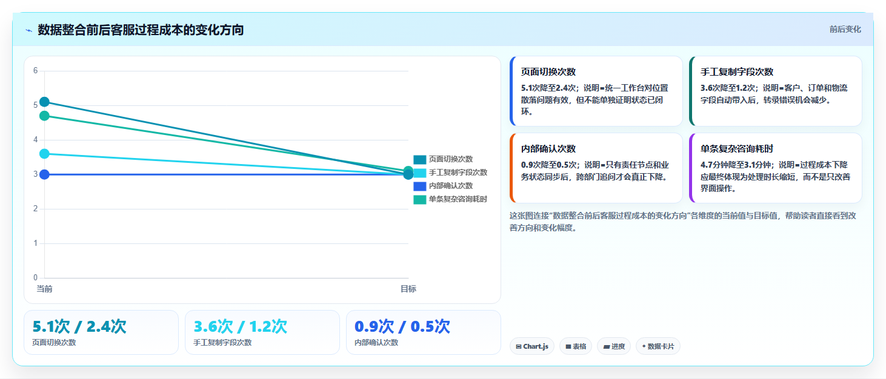Click legend label 内部确认次数
The height and width of the screenshot is (379, 886).
tap(451, 186)
